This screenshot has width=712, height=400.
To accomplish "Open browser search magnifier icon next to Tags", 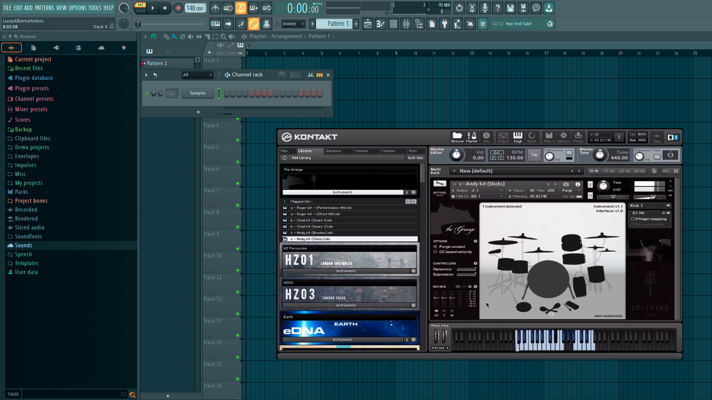I will click(132, 394).
